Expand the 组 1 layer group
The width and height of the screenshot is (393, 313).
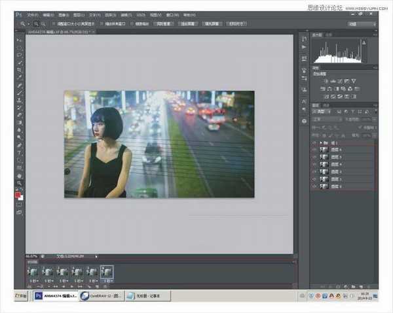pyautogui.click(x=322, y=142)
